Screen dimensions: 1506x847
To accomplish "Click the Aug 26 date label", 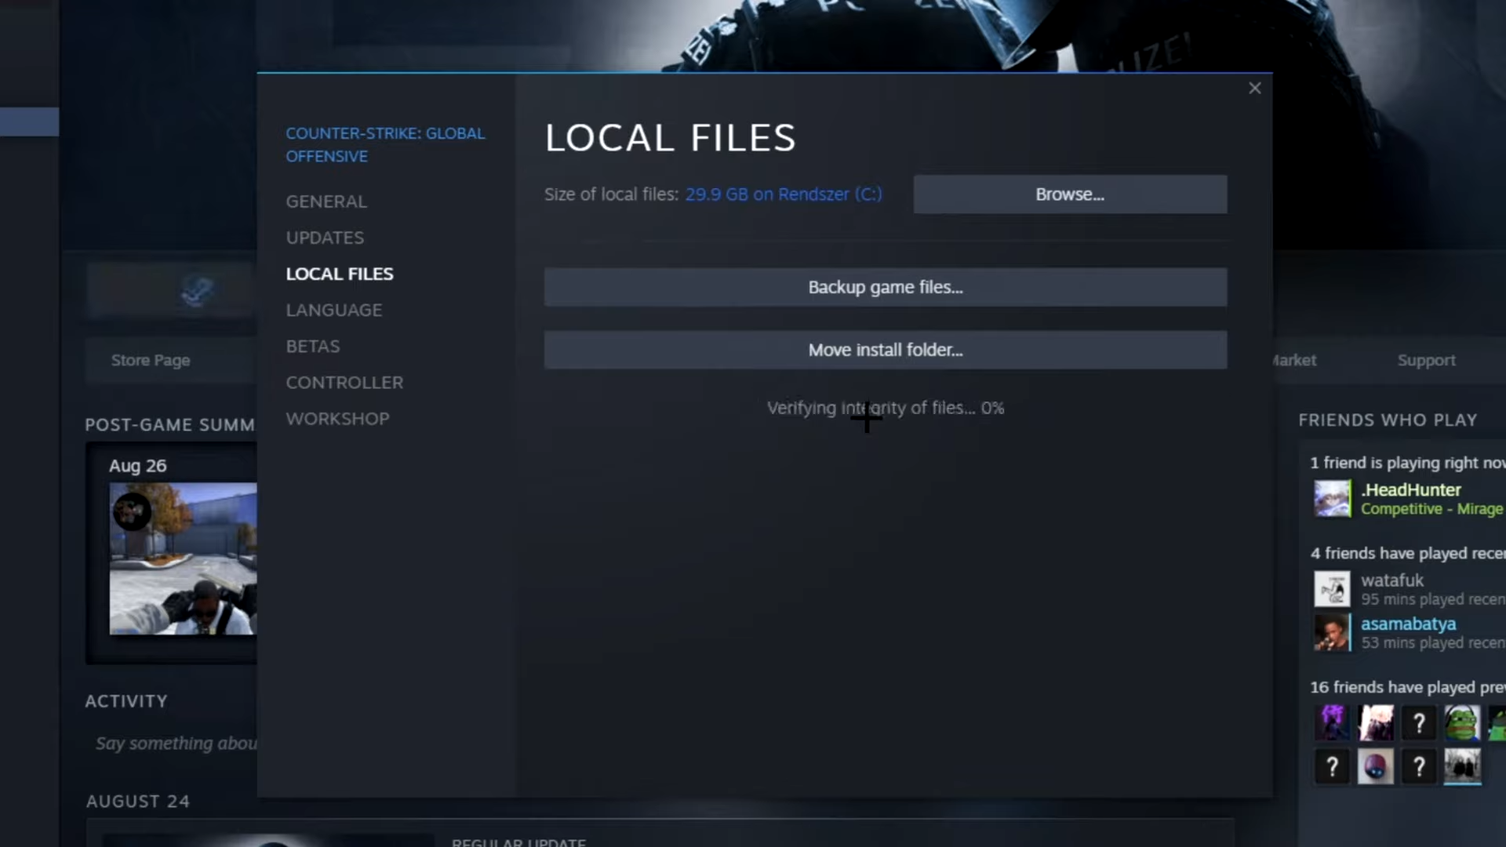I will tap(137, 466).
